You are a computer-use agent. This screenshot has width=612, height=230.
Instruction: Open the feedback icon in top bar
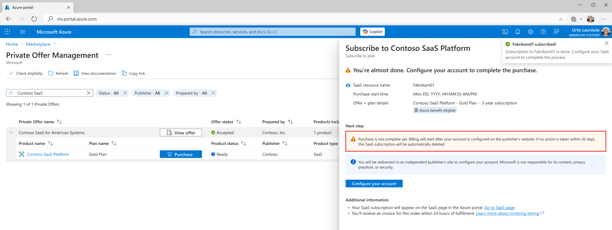coord(556,32)
